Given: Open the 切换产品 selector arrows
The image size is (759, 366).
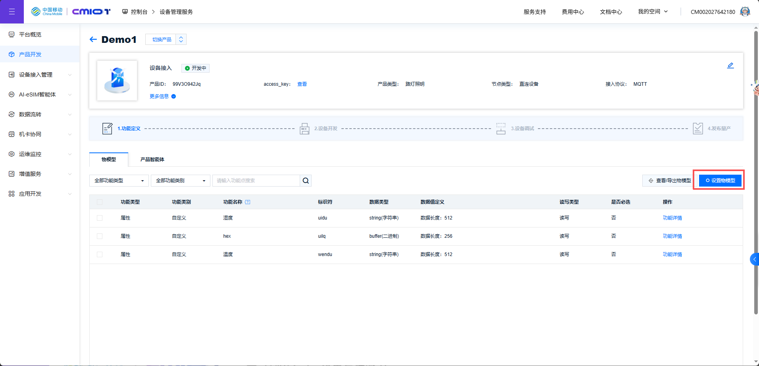Looking at the screenshot, I should 181,39.
